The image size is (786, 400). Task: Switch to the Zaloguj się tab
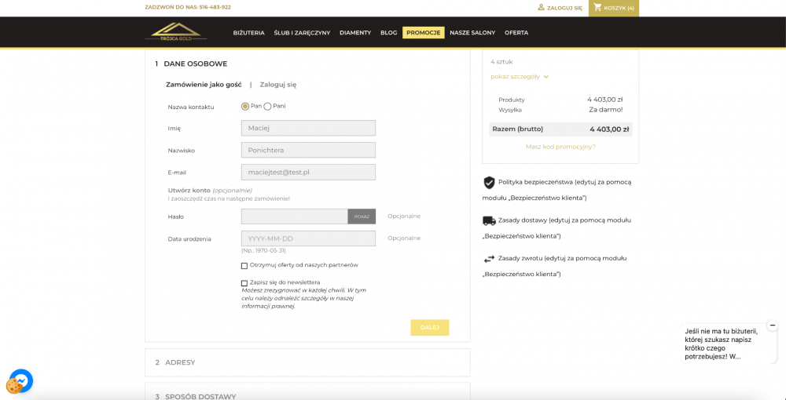(x=278, y=85)
